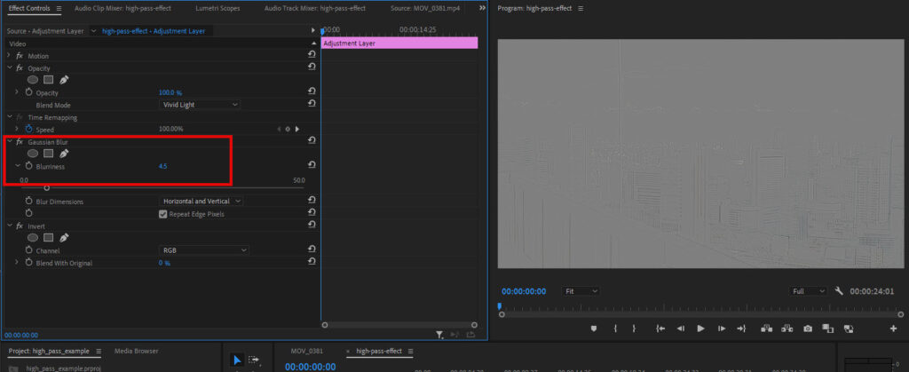The height and width of the screenshot is (372, 909).
Task: Click the Blurriness value 4.5
Action: (163, 166)
